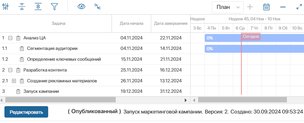The image size is (304, 123).
Task: Click start date 26.11.2024
Action: 132,81
